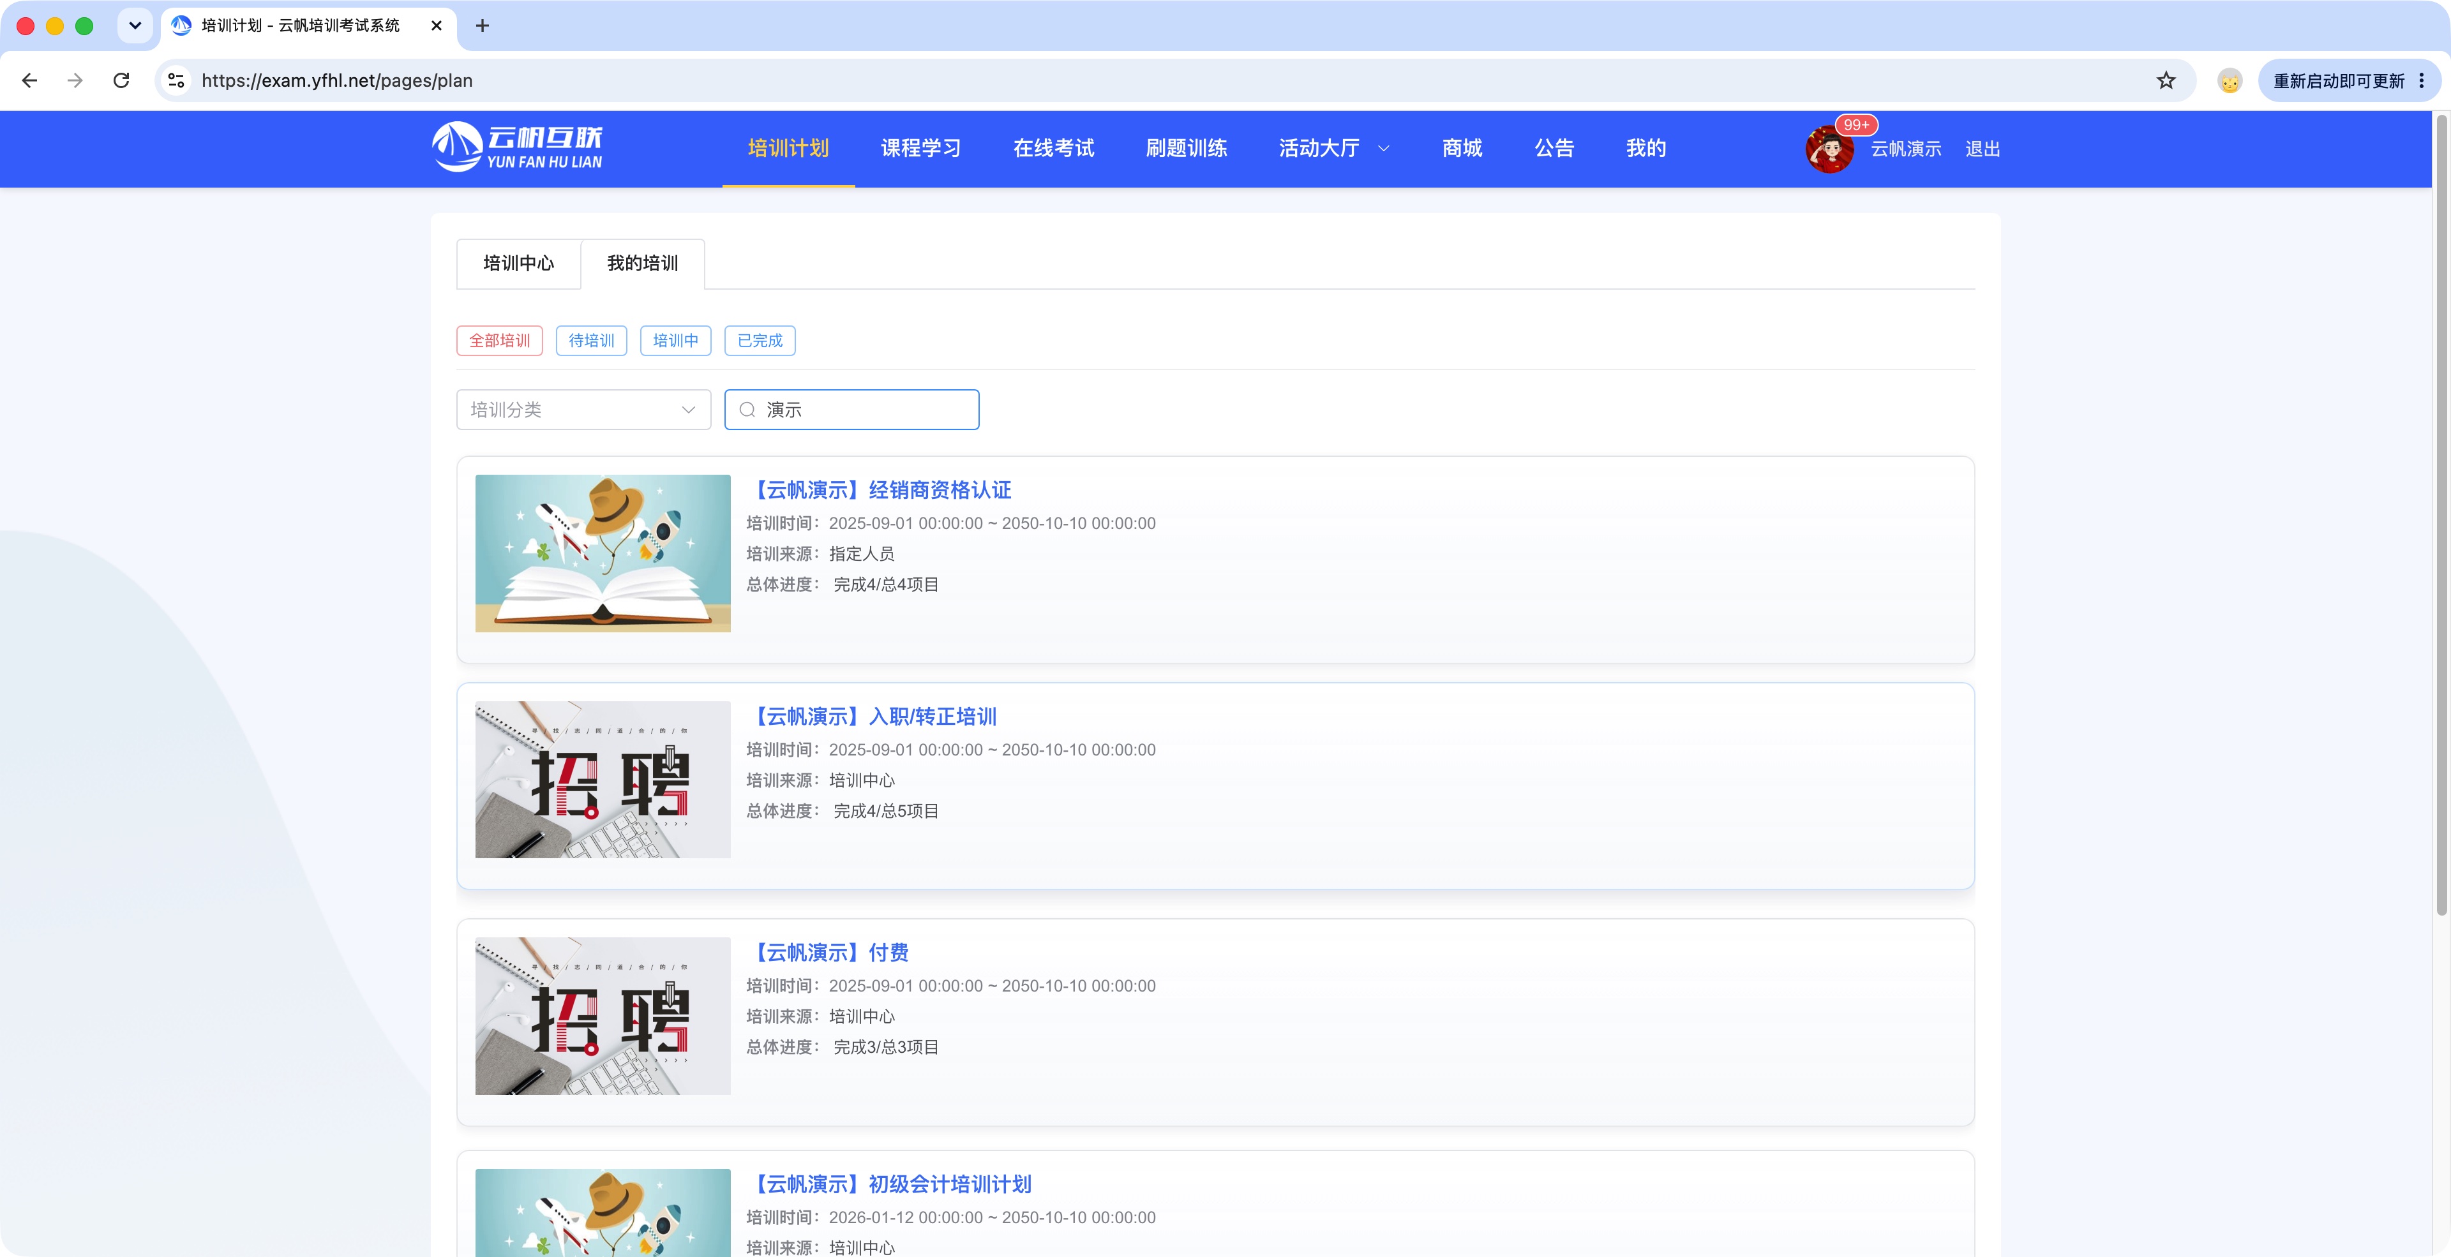This screenshot has width=2451, height=1257.
Task: Switch to the 培训中心 tab
Action: tap(518, 264)
